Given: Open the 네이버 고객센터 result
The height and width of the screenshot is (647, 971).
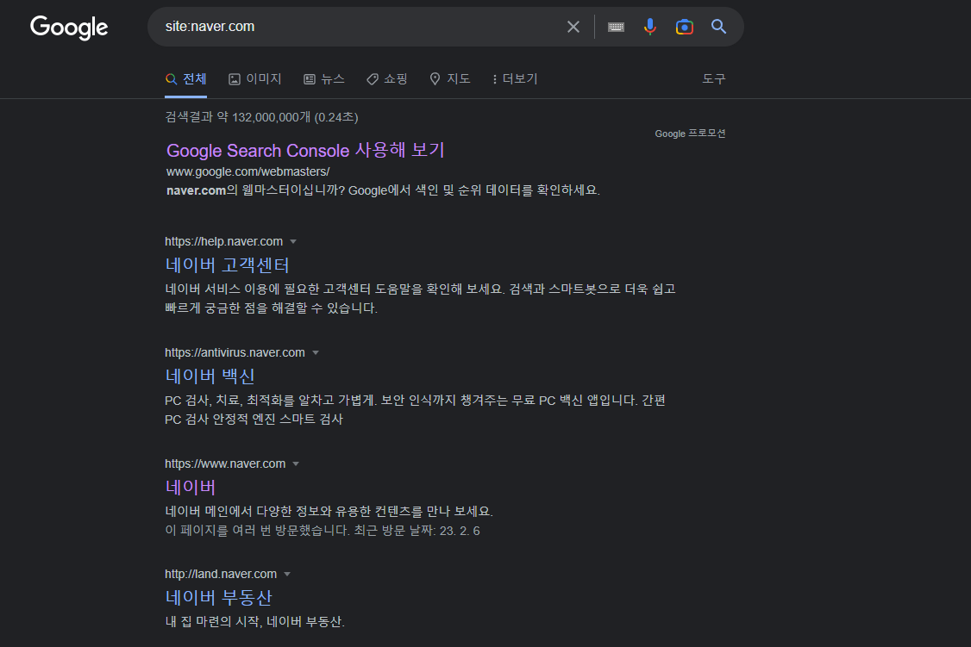Looking at the screenshot, I should click(x=228, y=265).
